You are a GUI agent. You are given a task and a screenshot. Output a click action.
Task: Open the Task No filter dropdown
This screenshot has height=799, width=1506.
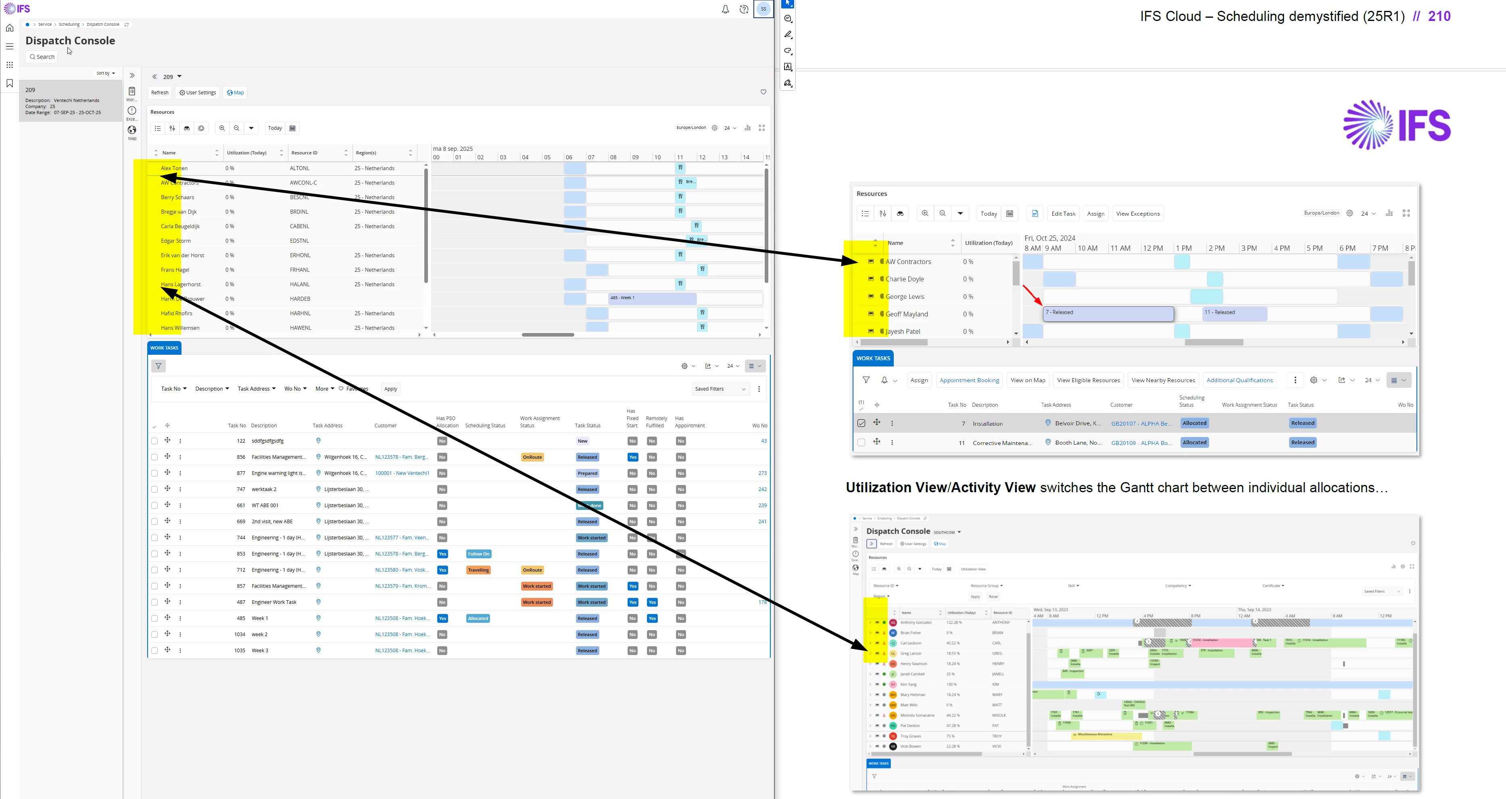(x=174, y=389)
